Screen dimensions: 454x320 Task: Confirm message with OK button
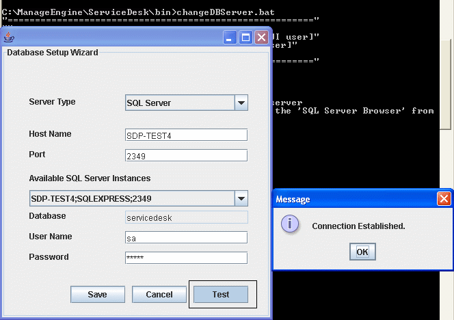click(362, 252)
